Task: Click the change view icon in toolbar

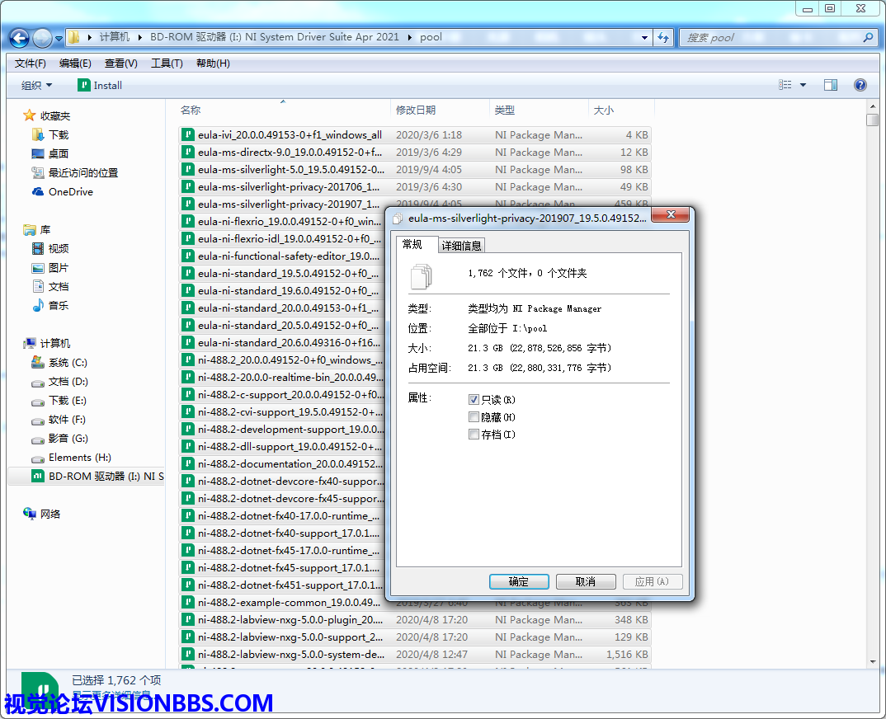Action: 785,85
